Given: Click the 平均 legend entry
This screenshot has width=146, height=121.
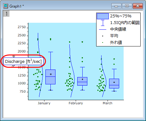Looking at the screenshot, I should point(114,36).
